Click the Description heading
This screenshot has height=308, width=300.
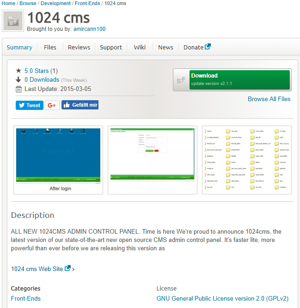pyautogui.click(x=33, y=215)
